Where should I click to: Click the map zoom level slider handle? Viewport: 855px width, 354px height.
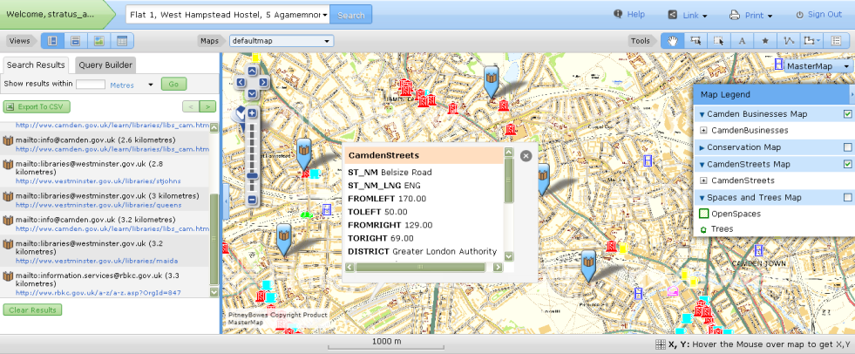(x=252, y=174)
